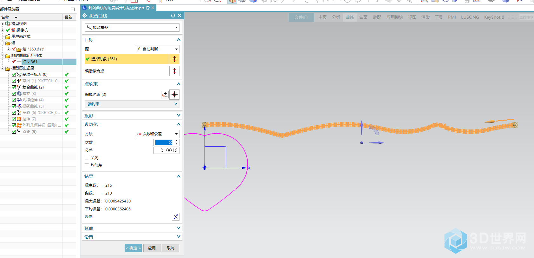
Task: Expand the 设置 section
Action: (x=179, y=237)
